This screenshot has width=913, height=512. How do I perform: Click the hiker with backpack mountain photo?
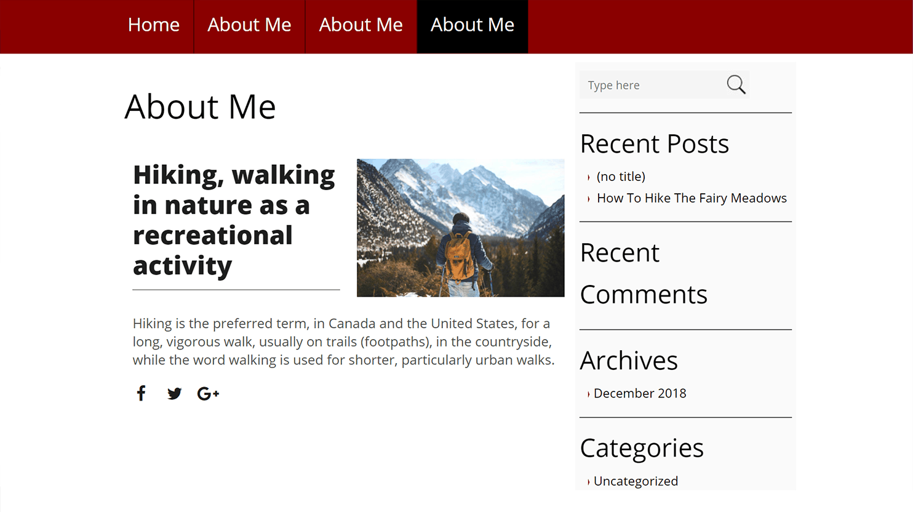point(460,228)
